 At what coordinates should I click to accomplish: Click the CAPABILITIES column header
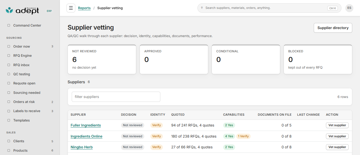(x=234, y=115)
